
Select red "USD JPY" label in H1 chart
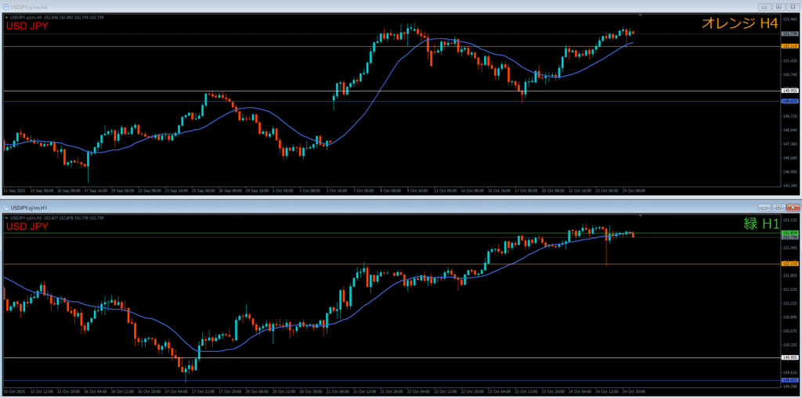[x=27, y=227]
